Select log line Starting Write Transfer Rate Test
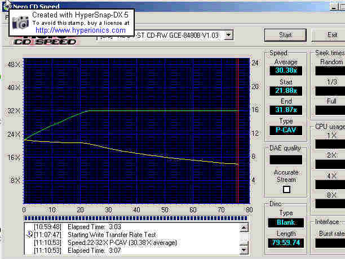The width and height of the screenshot is (345, 259). [x=112, y=235]
